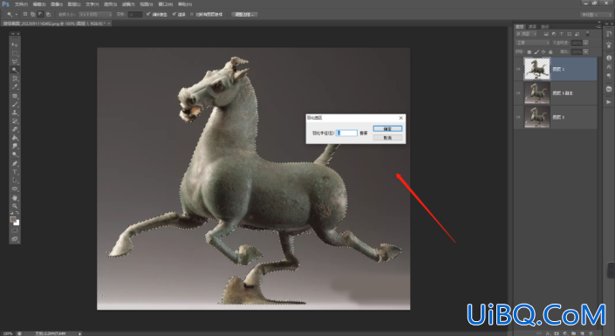Confirm the feather dialog with OK
The height and width of the screenshot is (336, 615).
[387, 129]
